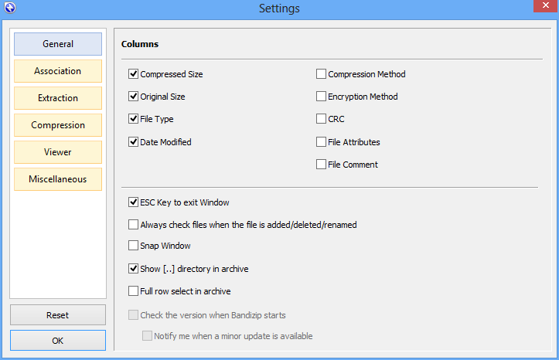Turn on File Comment column

point(322,165)
